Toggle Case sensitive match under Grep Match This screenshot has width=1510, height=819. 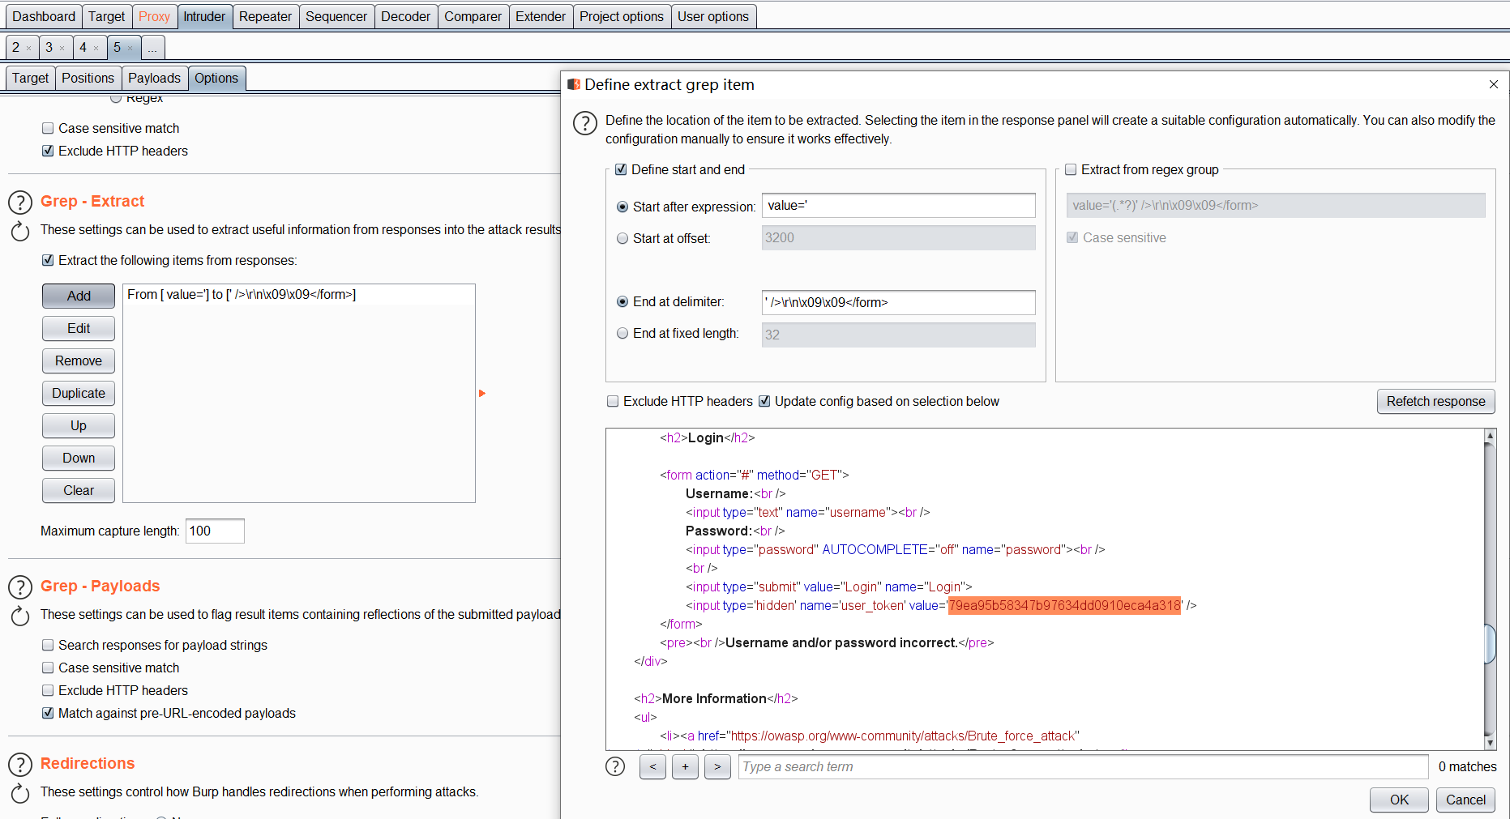tap(48, 128)
